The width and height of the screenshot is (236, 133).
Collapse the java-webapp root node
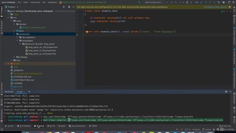pyautogui.click(x=6, y=11)
